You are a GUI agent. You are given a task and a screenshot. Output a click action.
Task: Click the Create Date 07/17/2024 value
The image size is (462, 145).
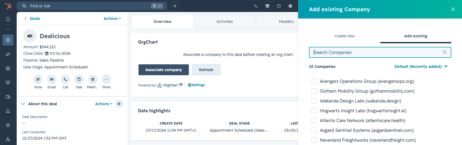[171, 130]
